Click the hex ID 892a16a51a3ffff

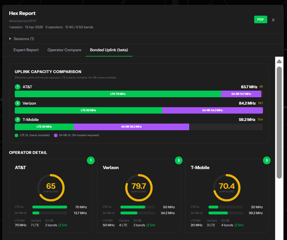pos(23,21)
